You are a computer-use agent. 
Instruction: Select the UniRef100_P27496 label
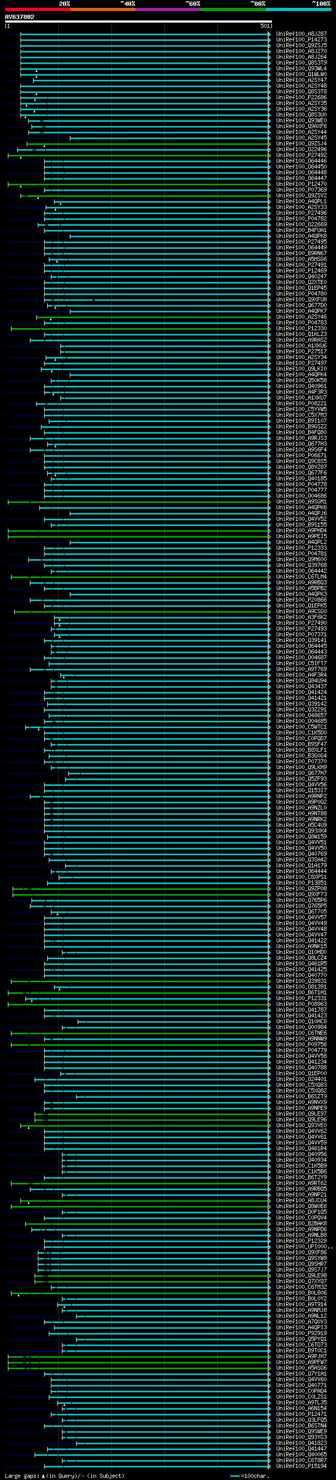point(301,213)
